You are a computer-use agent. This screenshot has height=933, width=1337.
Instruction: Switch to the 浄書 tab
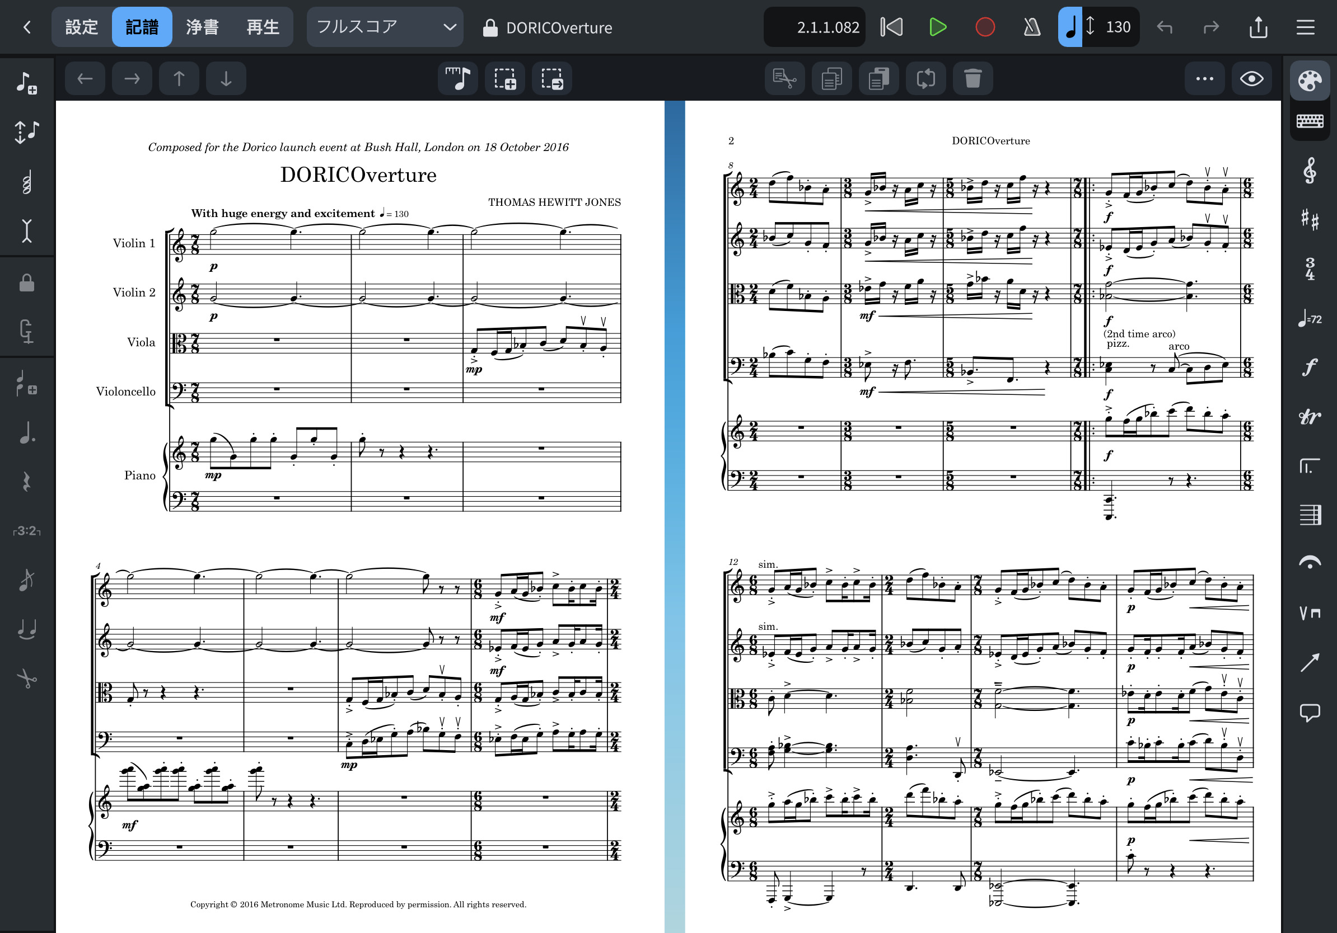[202, 27]
